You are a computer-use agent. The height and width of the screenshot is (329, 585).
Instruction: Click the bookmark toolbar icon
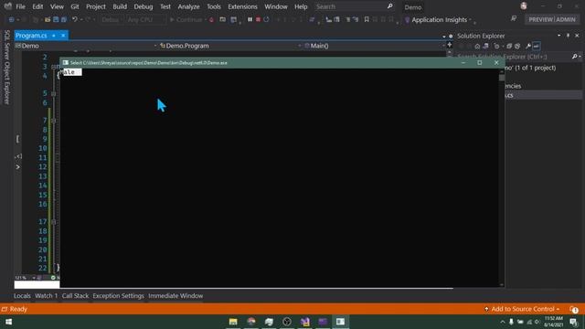pyautogui.click(x=367, y=19)
